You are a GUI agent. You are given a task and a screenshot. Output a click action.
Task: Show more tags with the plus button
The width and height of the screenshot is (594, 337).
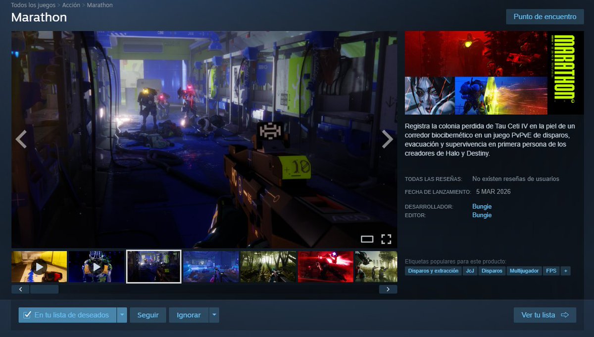coord(565,271)
